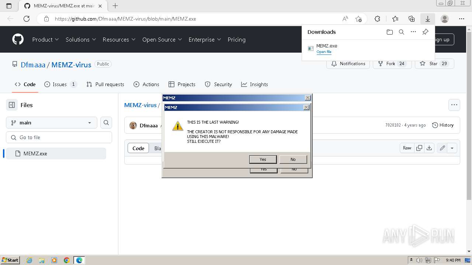Collapse the file tree side panel icon

(x=12, y=105)
